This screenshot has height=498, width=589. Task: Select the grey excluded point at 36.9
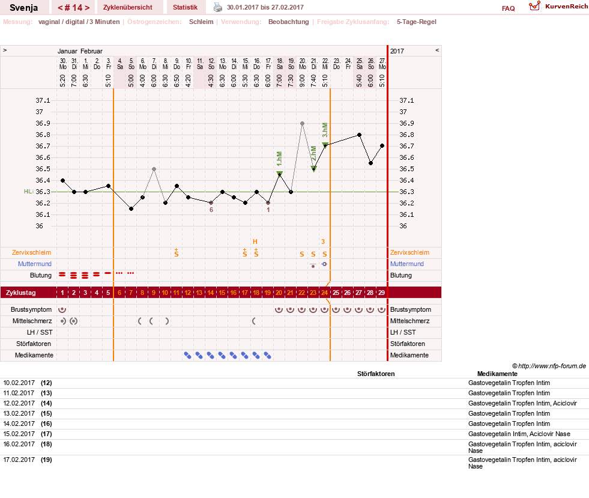point(303,123)
